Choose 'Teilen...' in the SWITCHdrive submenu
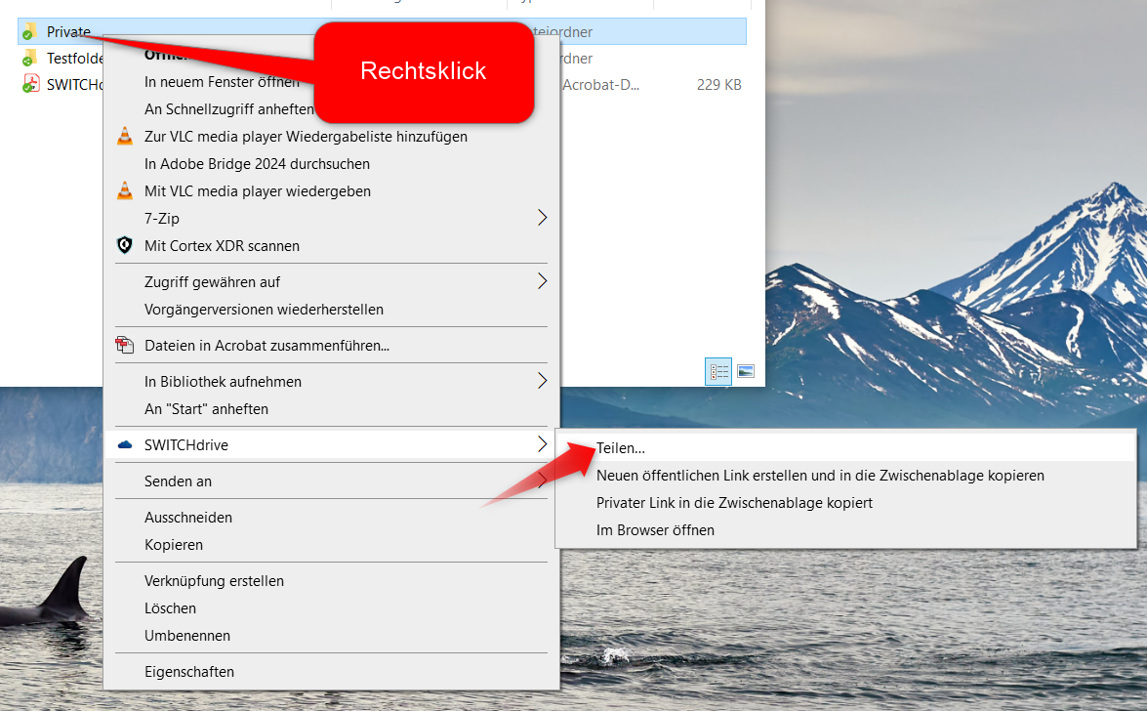The width and height of the screenshot is (1147, 711). [621, 448]
